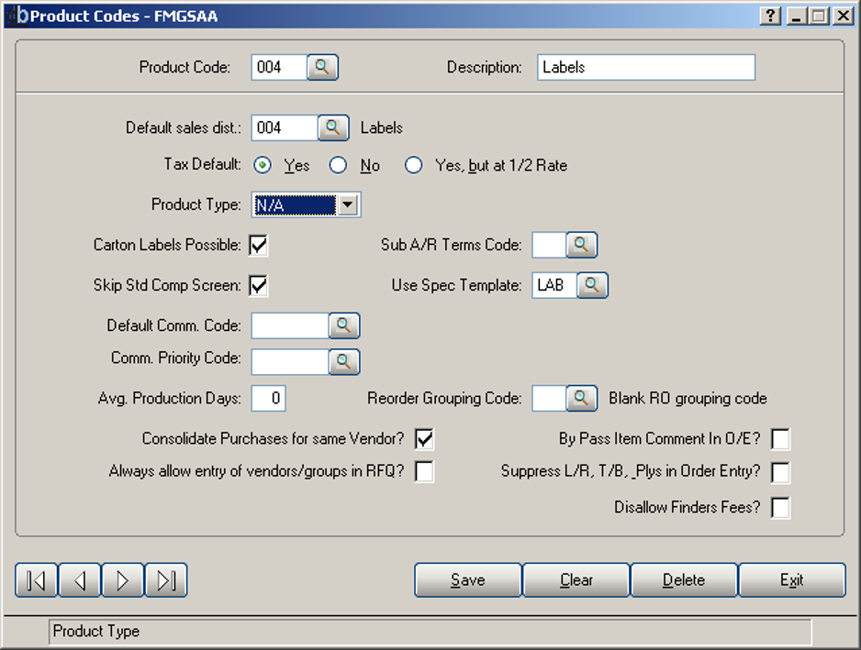Click the Reorder Grouping Code input field
The width and height of the screenshot is (861, 650).
(549, 398)
